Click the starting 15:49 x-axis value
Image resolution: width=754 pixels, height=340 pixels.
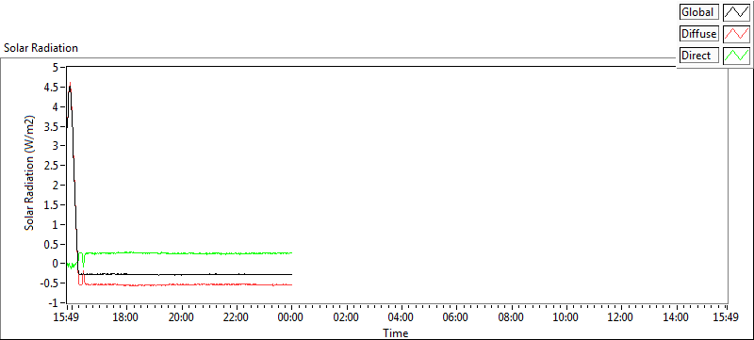(65, 317)
